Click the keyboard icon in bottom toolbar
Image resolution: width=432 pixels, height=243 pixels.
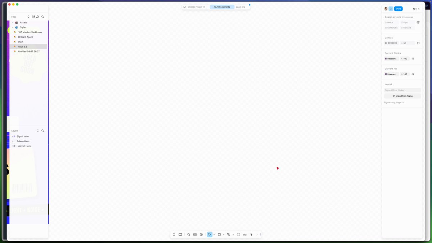195,234
